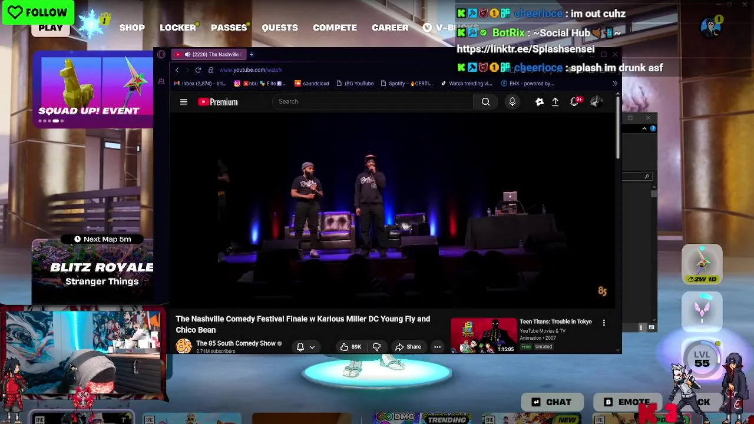
Task: Select the BLITZ ROYALE Stranger Things tile
Action: coord(93,272)
